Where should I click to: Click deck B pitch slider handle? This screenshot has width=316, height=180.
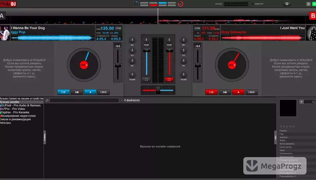tap(198, 65)
